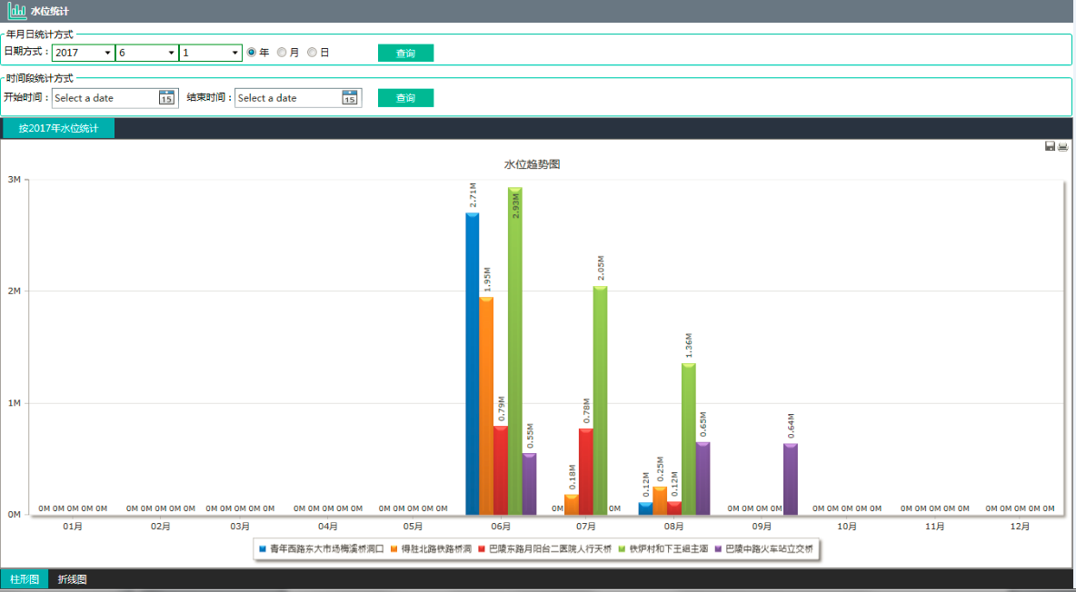Click the 水位统计 bar chart logo icon
The width and height of the screenshot is (1076, 592).
point(16,11)
